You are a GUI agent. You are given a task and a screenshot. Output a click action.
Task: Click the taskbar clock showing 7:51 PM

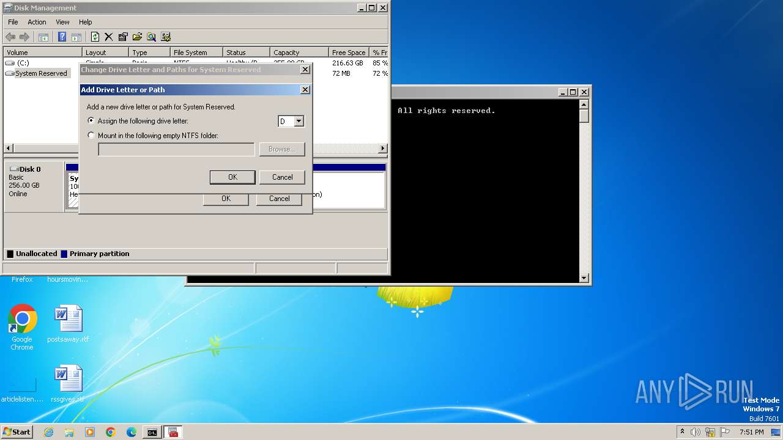(x=751, y=432)
